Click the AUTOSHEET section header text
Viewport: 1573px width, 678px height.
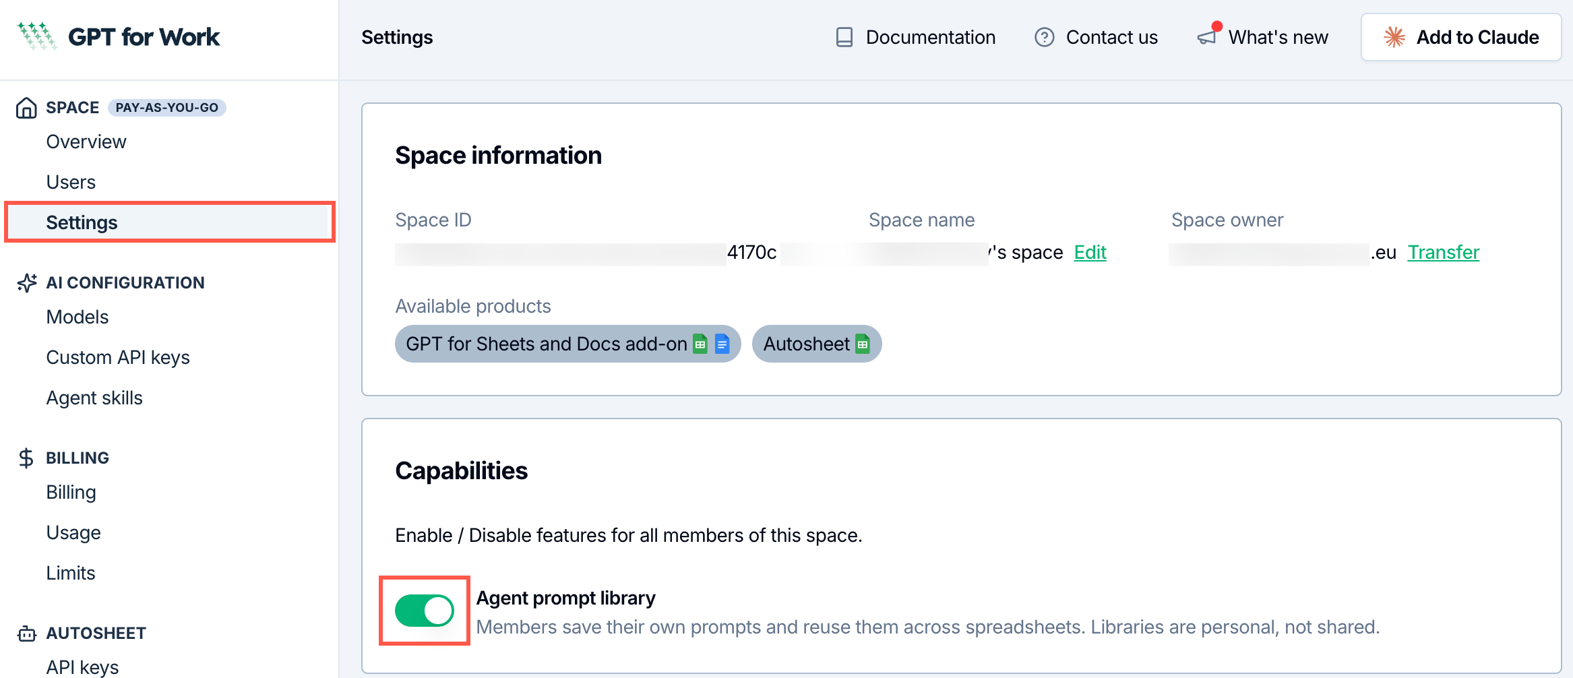(x=96, y=634)
